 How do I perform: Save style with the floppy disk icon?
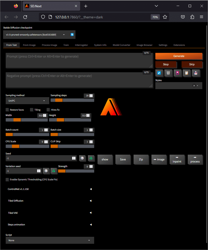click(x=196, y=73)
